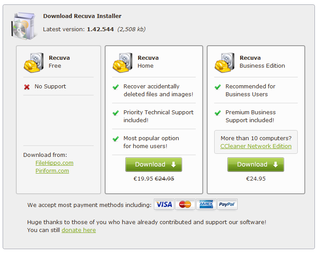Viewport: 318px width, 254px height.
Task: Download Recuva Home for €19.95
Action: (x=154, y=164)
